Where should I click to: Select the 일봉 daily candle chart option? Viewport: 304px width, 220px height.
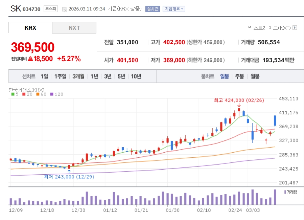[x=224, y=76]
